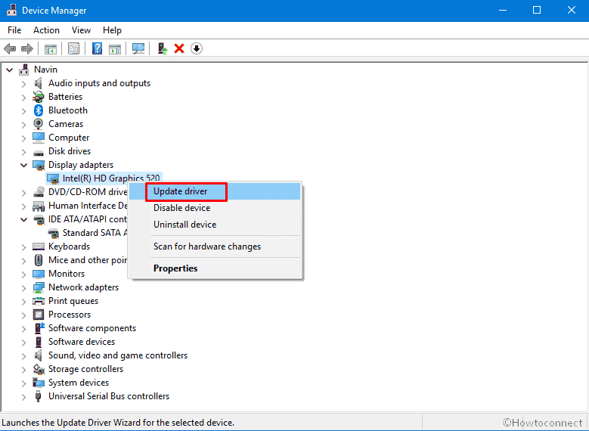
Task: Select the Intel(R) HD Graphics 520 device
Action: [110, 178]
